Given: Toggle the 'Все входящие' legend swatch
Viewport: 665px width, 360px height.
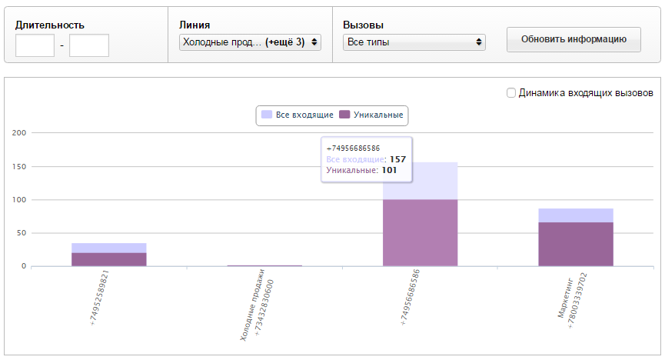Looking at the screenshot, I should [266, 115].
